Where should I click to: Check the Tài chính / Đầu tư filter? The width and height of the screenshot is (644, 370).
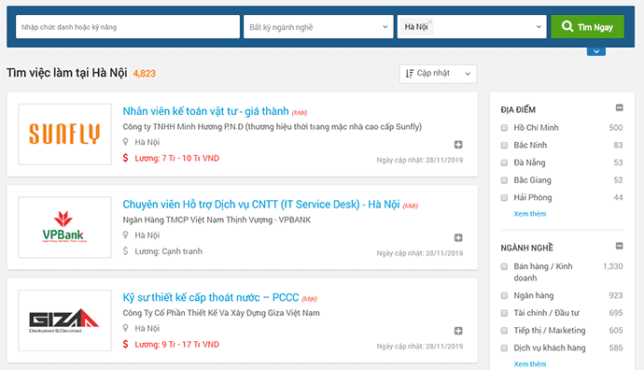tap(504, 313)
